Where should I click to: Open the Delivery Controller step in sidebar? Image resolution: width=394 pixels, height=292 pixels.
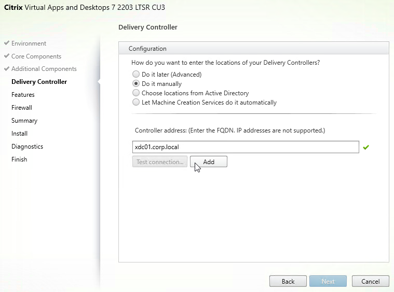tap(39, 82)
